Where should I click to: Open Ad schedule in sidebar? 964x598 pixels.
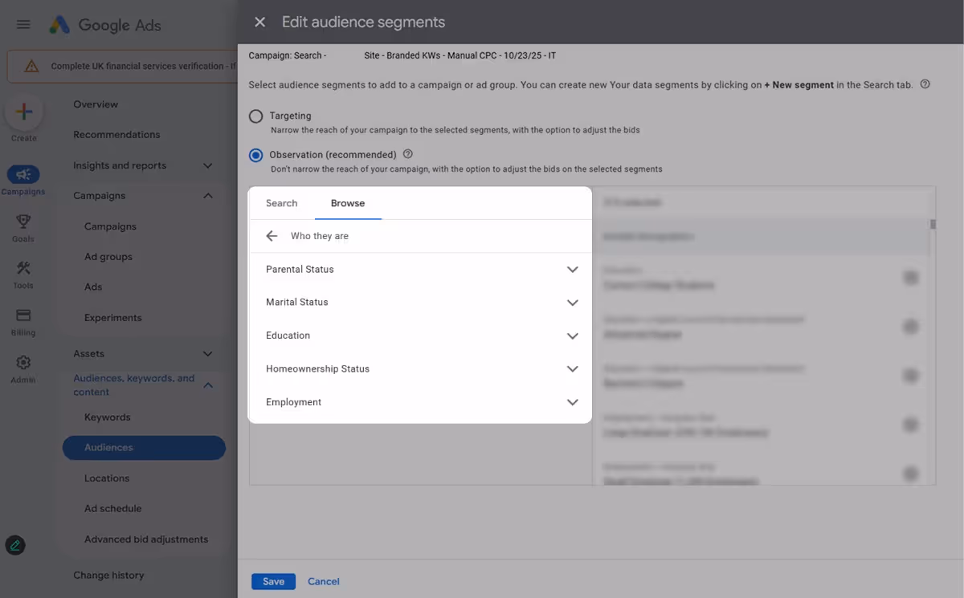coord(112,509)
